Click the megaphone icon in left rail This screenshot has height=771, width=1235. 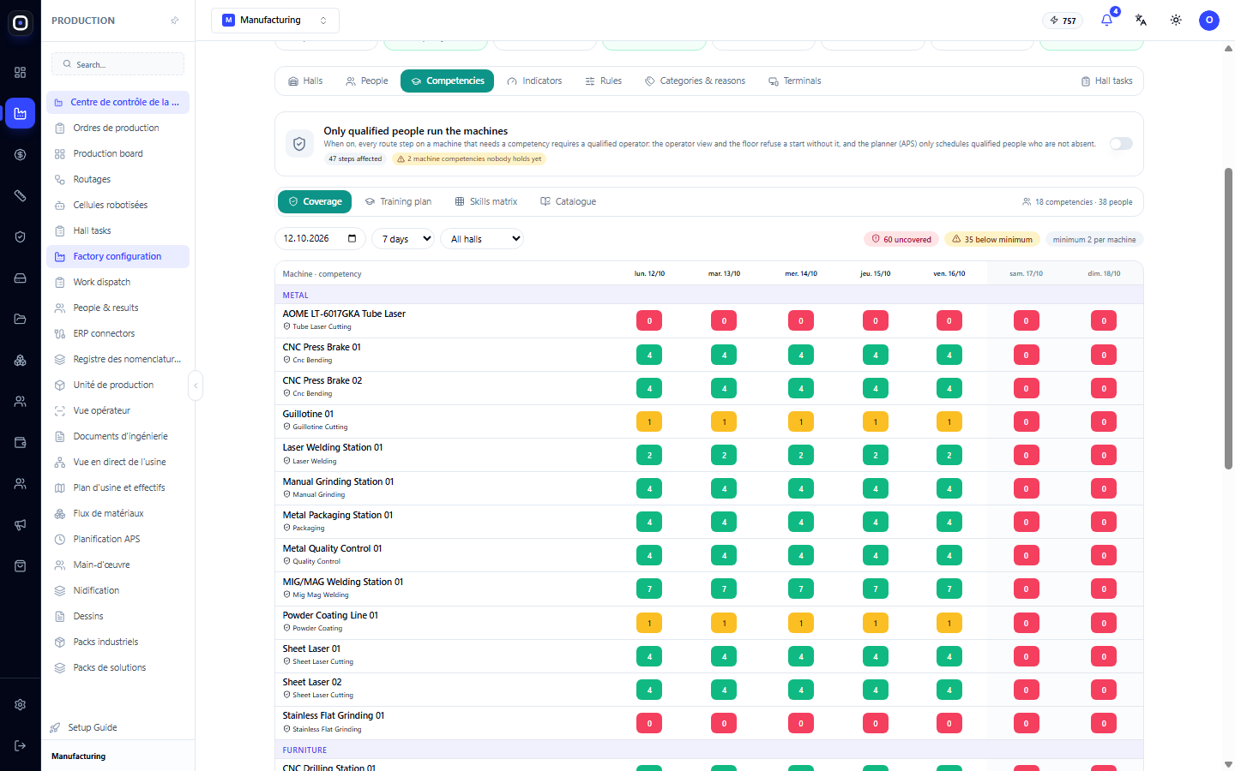pos(21,525)
